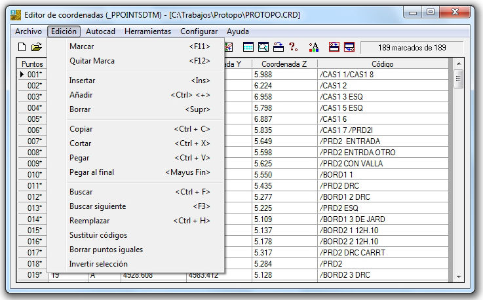Click the red-framed window down-arrow icon
The image size is (483, 300).
click(x=349, y=47)
